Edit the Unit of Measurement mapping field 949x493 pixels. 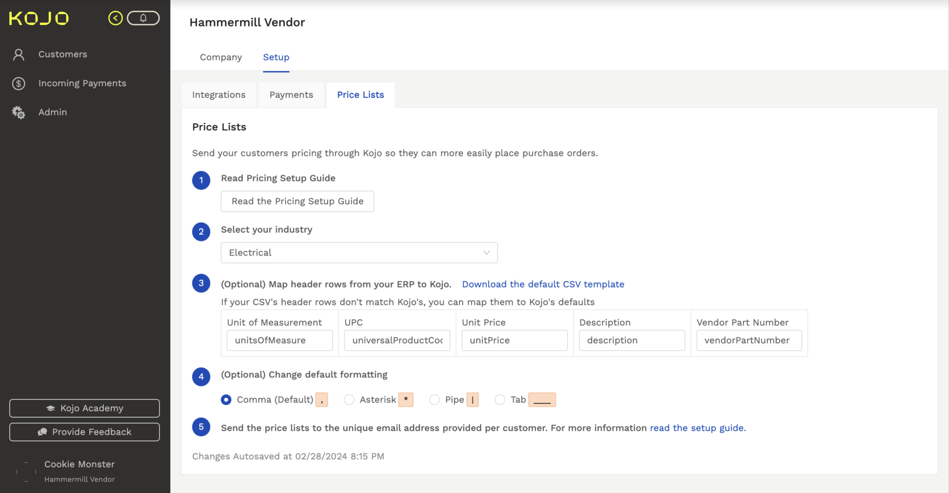[x=279, y=340]
